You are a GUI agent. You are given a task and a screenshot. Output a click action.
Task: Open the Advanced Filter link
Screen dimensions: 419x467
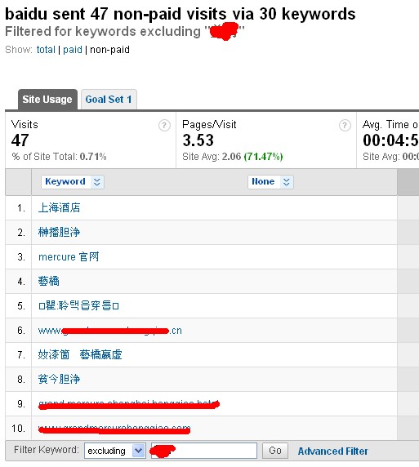333,451
